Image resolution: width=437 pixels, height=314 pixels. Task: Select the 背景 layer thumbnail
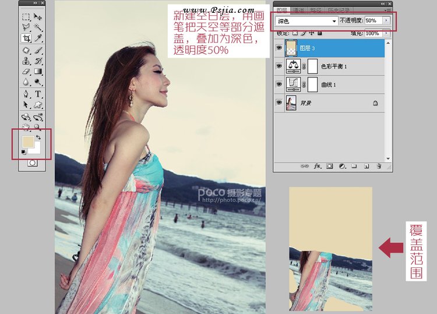290,103
